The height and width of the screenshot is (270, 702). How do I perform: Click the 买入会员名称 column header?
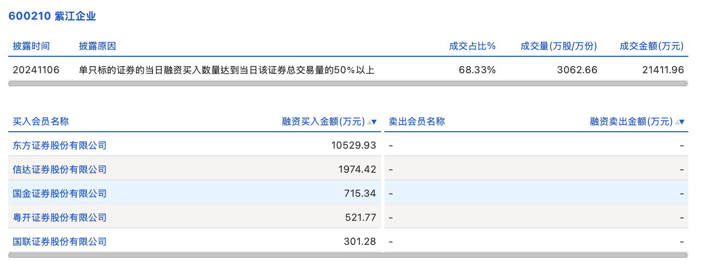41,121
